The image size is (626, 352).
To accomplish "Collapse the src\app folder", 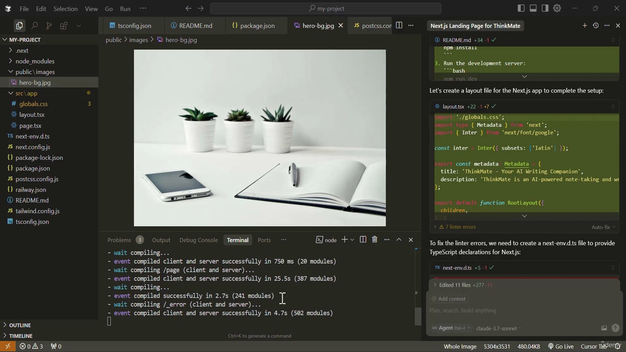I will tap(49, 93).
